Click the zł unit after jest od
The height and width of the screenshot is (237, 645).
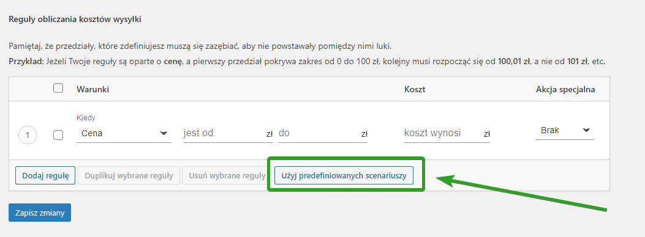point(270,134)
